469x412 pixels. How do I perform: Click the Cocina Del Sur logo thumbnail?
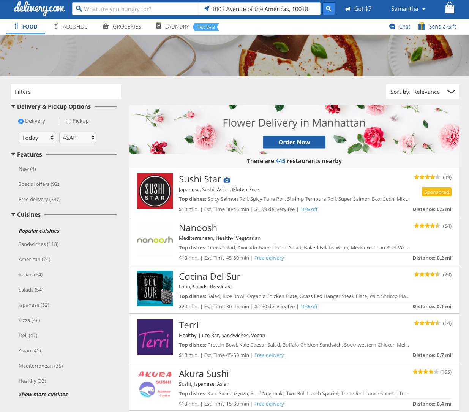click(x=155, y=288)
